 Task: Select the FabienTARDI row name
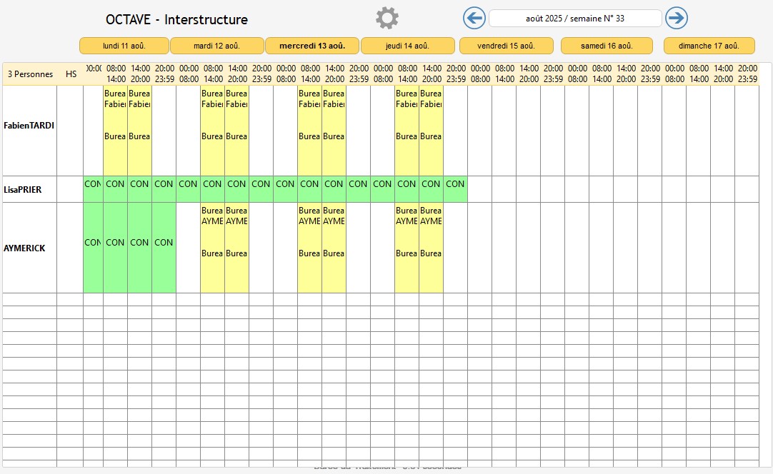(29, 126)
